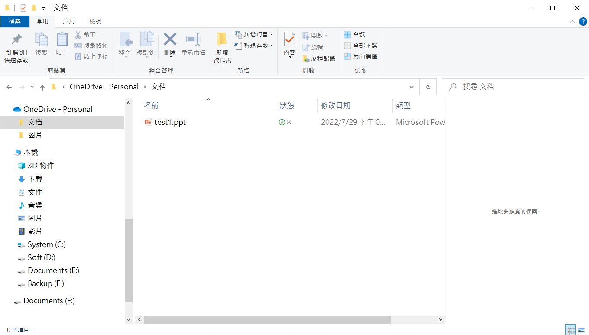Click 文档 segment in address path

point(159,87)
